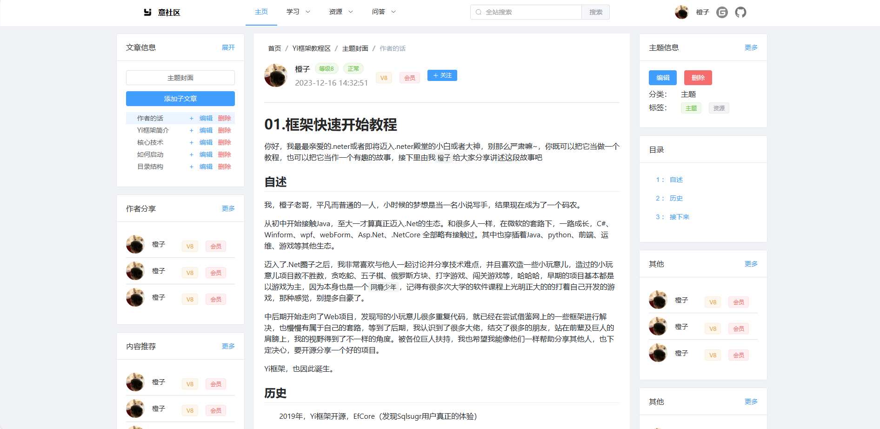Viewport: 880px width, 429px height.
Task: Select the 主页 navigation tab
Action: click(261, 12)
